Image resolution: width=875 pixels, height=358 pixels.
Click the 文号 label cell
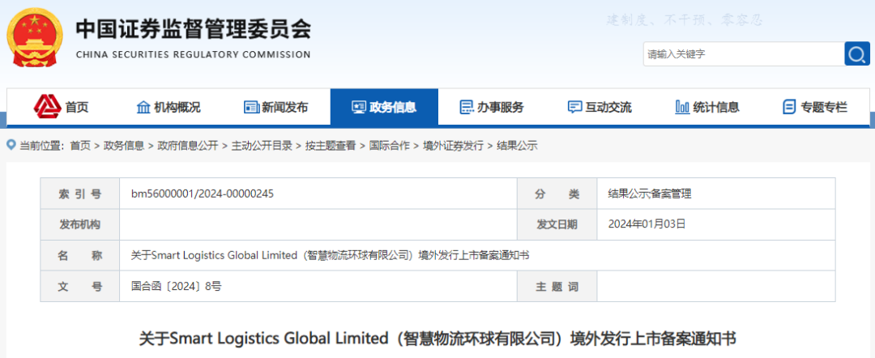79,287
